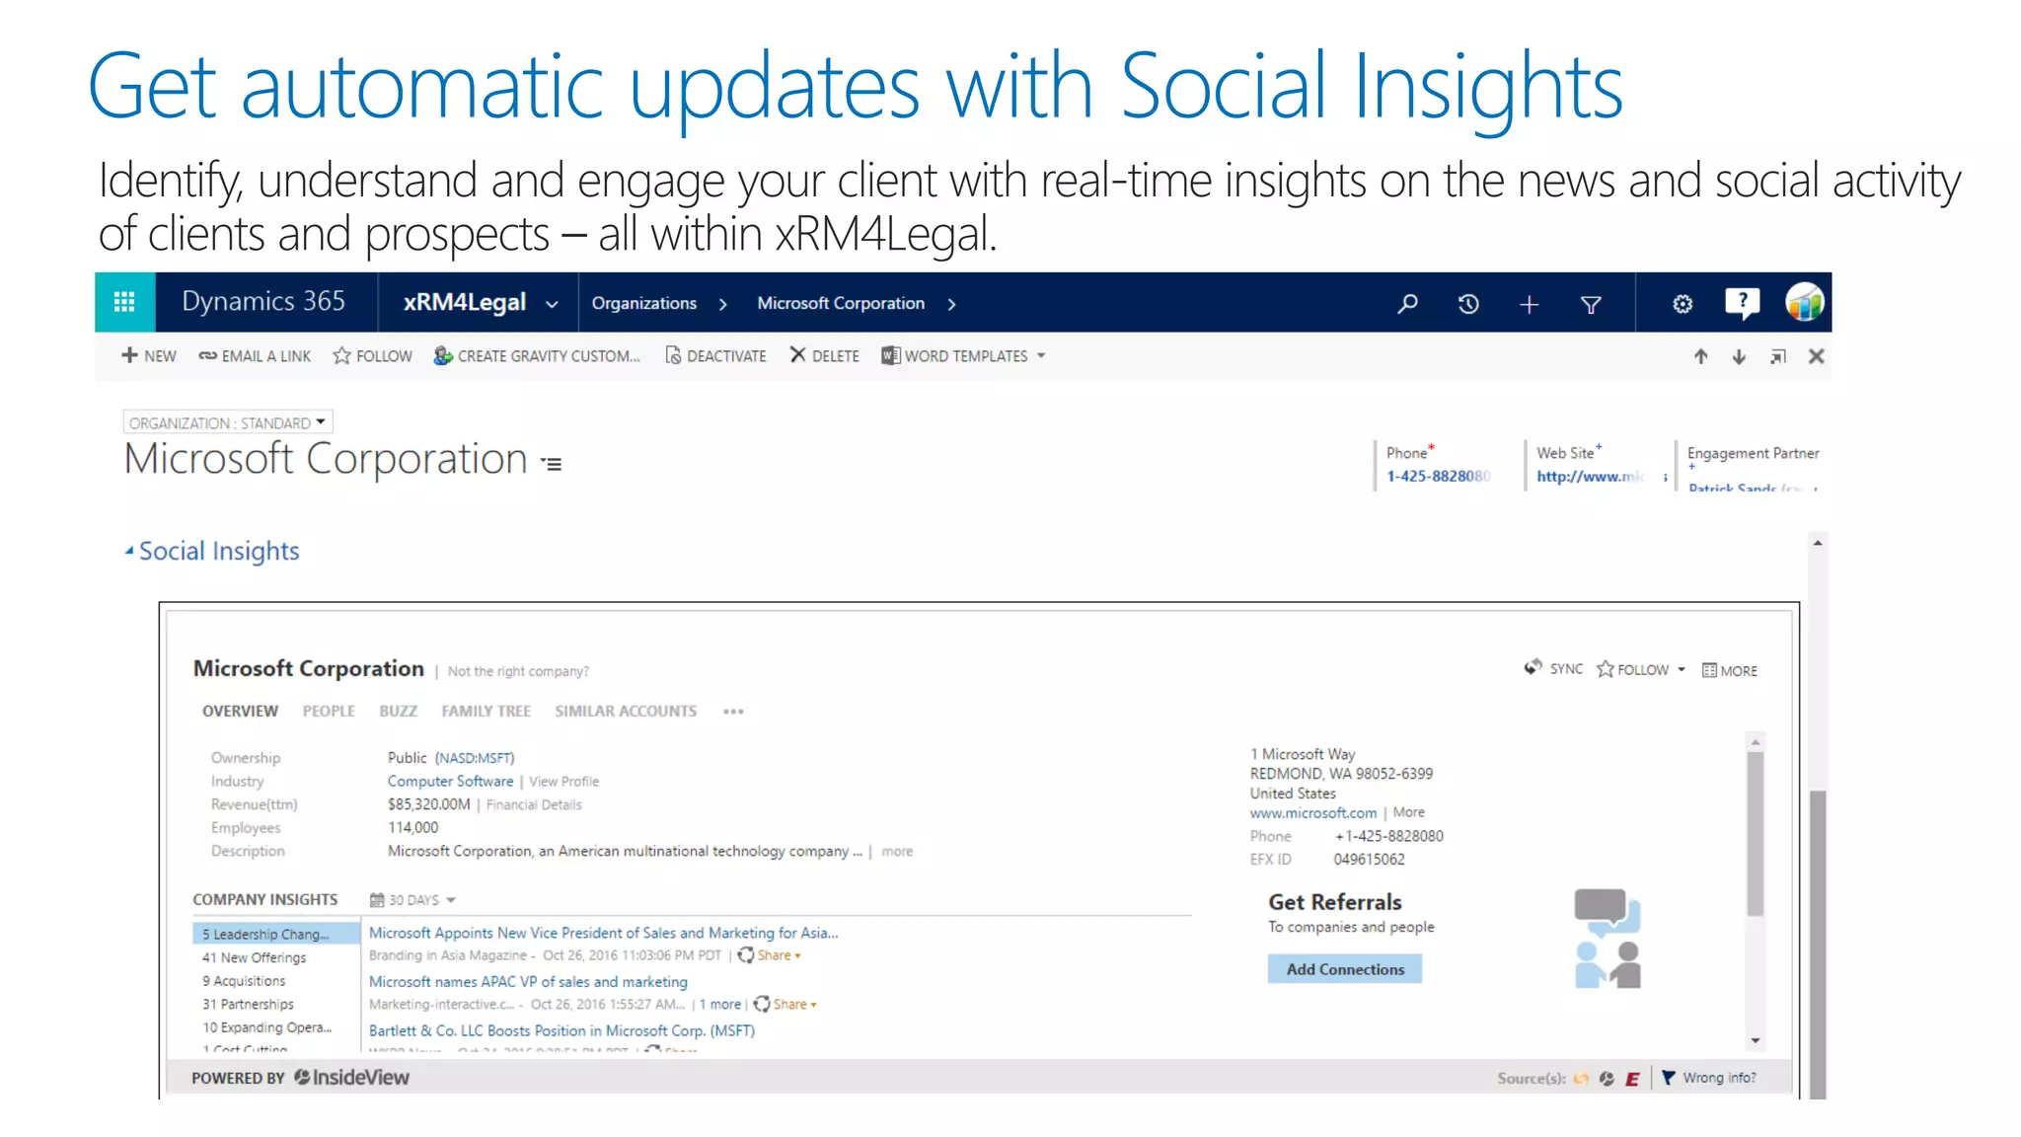Open ORGANIZATION : STANDARD form selector
Viewport: 2021px width, 1137px height.
point(228,422)
